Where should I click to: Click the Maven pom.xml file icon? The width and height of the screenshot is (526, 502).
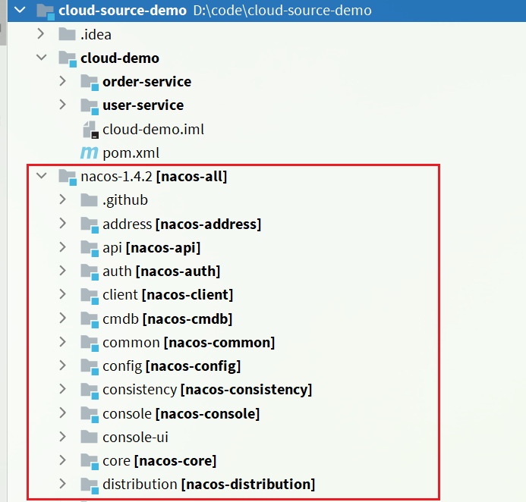click(90, 152)
